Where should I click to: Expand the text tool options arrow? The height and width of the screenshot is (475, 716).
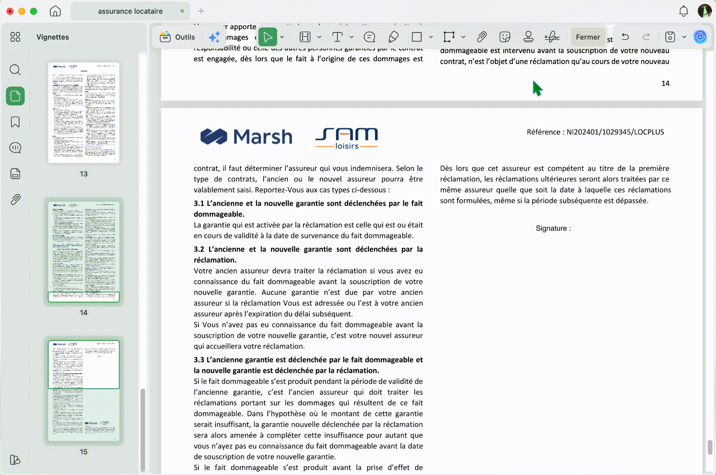(x=352, y=37)
